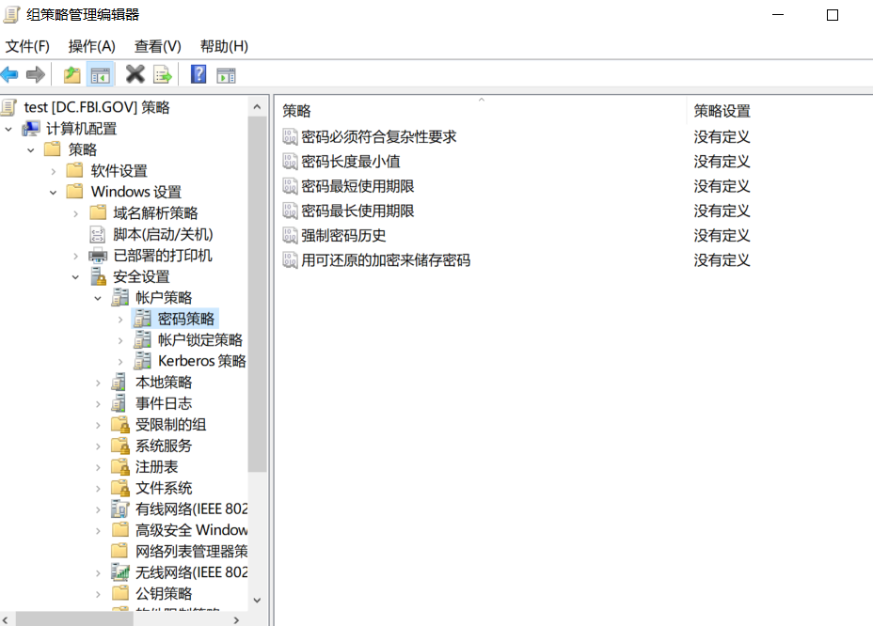Image resolution: width=873 pixels, height=626 pixels.
Task: Open the 帮助(H) menu
Action: tap(224, 46)
